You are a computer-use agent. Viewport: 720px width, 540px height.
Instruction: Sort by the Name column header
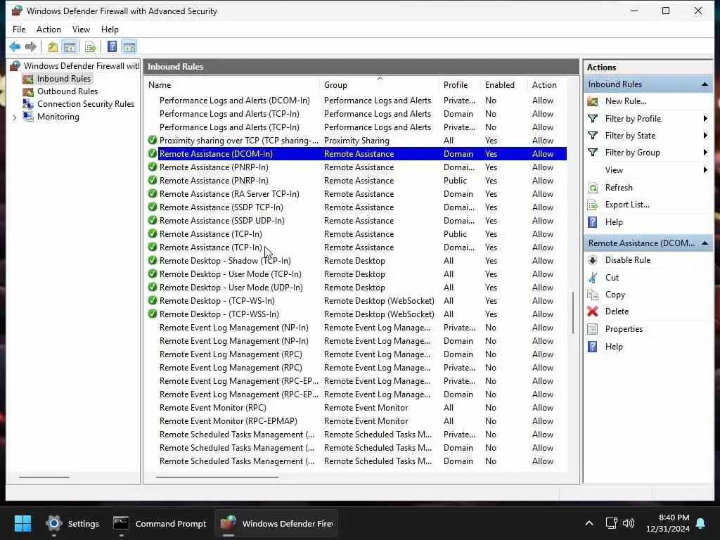click(x=232, y=85)
